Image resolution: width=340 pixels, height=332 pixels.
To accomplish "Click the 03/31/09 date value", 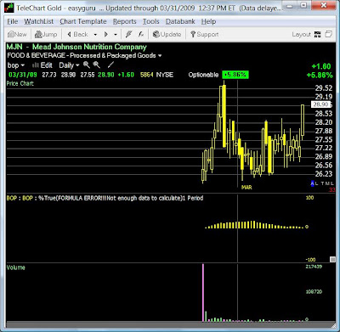I will 23,75.
